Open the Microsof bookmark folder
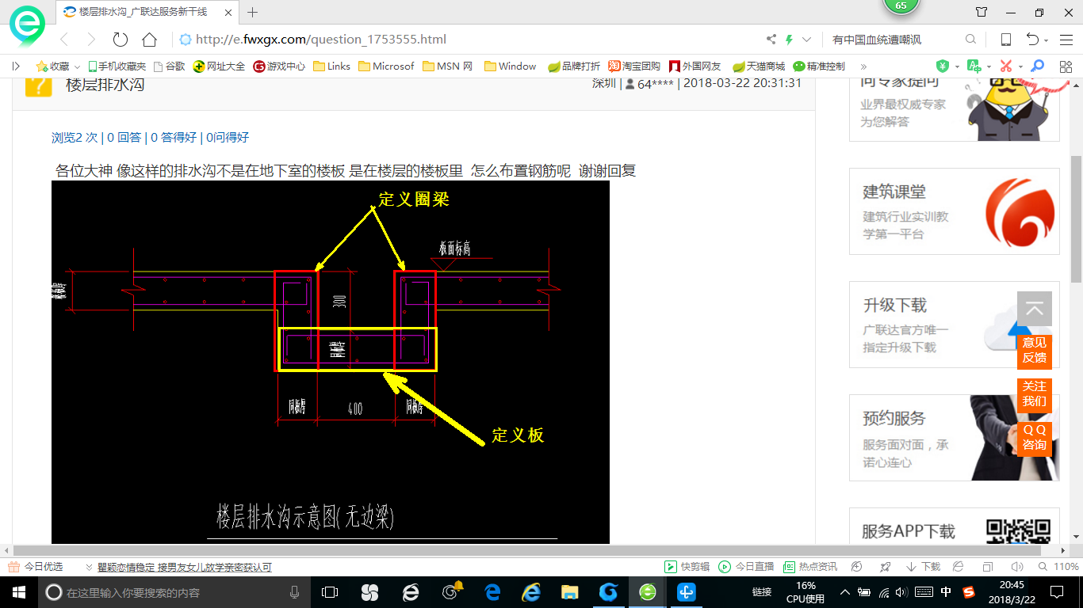This screenshot has width=1083, height=608. coord(386,66)
